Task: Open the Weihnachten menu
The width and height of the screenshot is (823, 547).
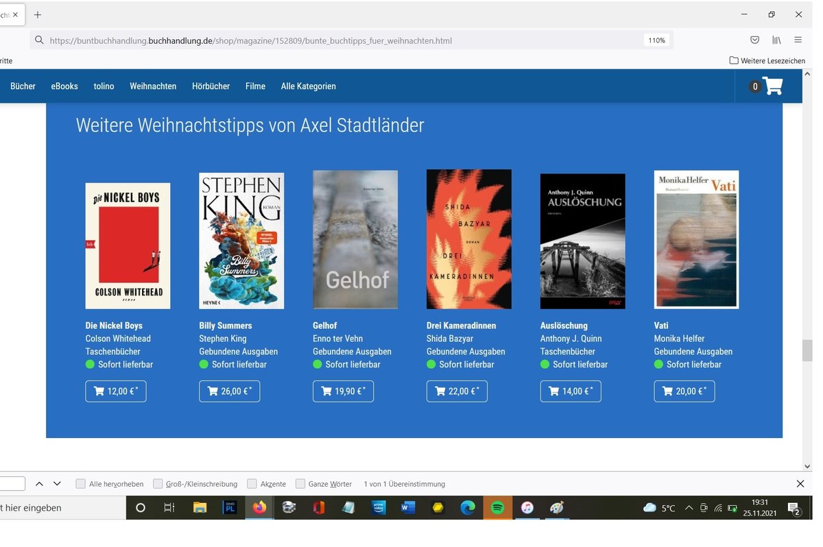Action: [153, 86]
